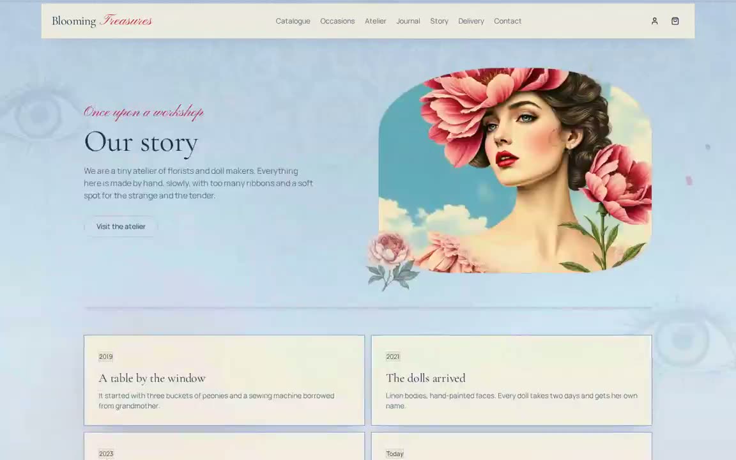Open the Contact menu item
Image resolution: width=736 pixels, height=460 pixels.
coord(507,21)
